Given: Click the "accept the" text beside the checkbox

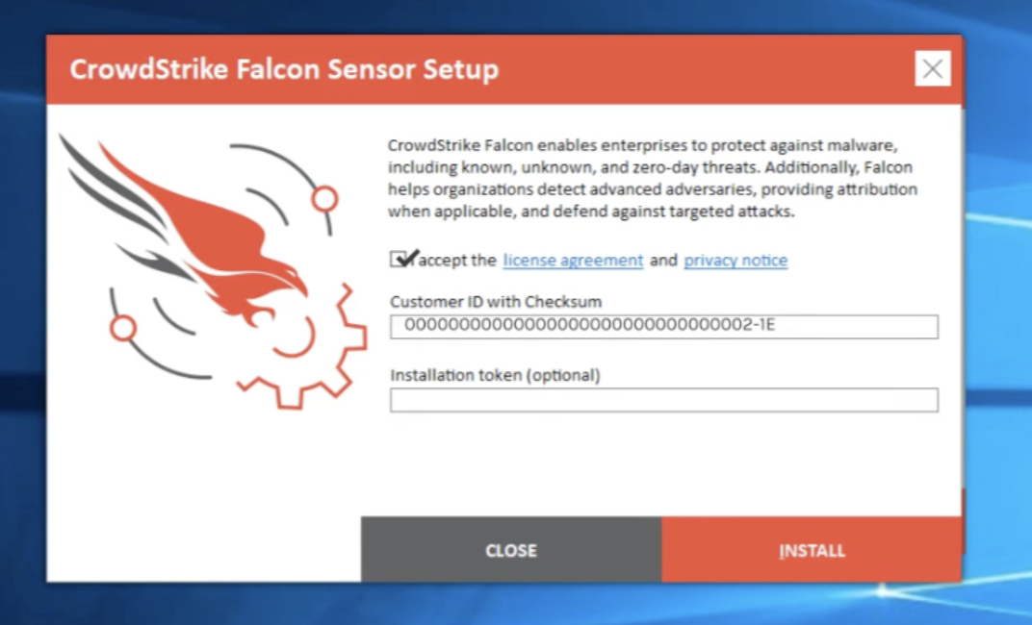Looking at the screenshot, I should tap(458, 261).
